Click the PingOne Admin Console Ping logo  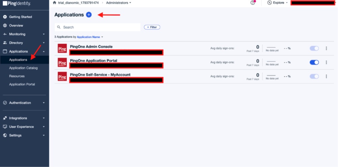(62, 48)
